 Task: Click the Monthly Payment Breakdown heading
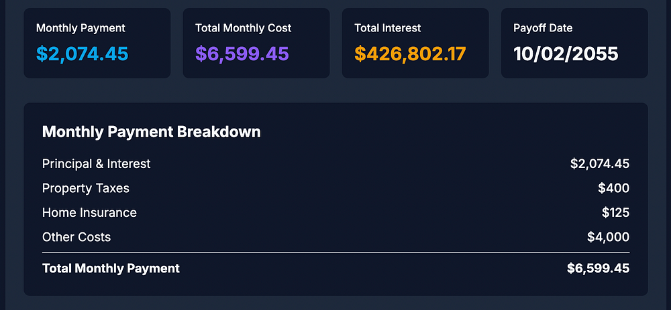(151, 132)
